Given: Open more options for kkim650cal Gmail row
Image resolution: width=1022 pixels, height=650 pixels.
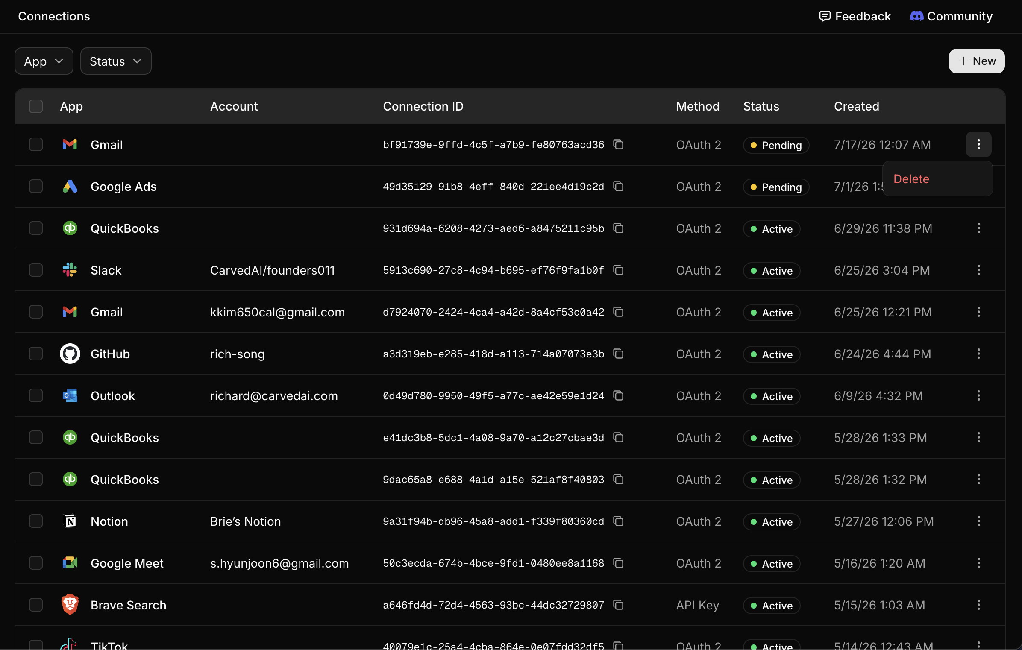Looking at the screenshot, I should click(978, 312).
